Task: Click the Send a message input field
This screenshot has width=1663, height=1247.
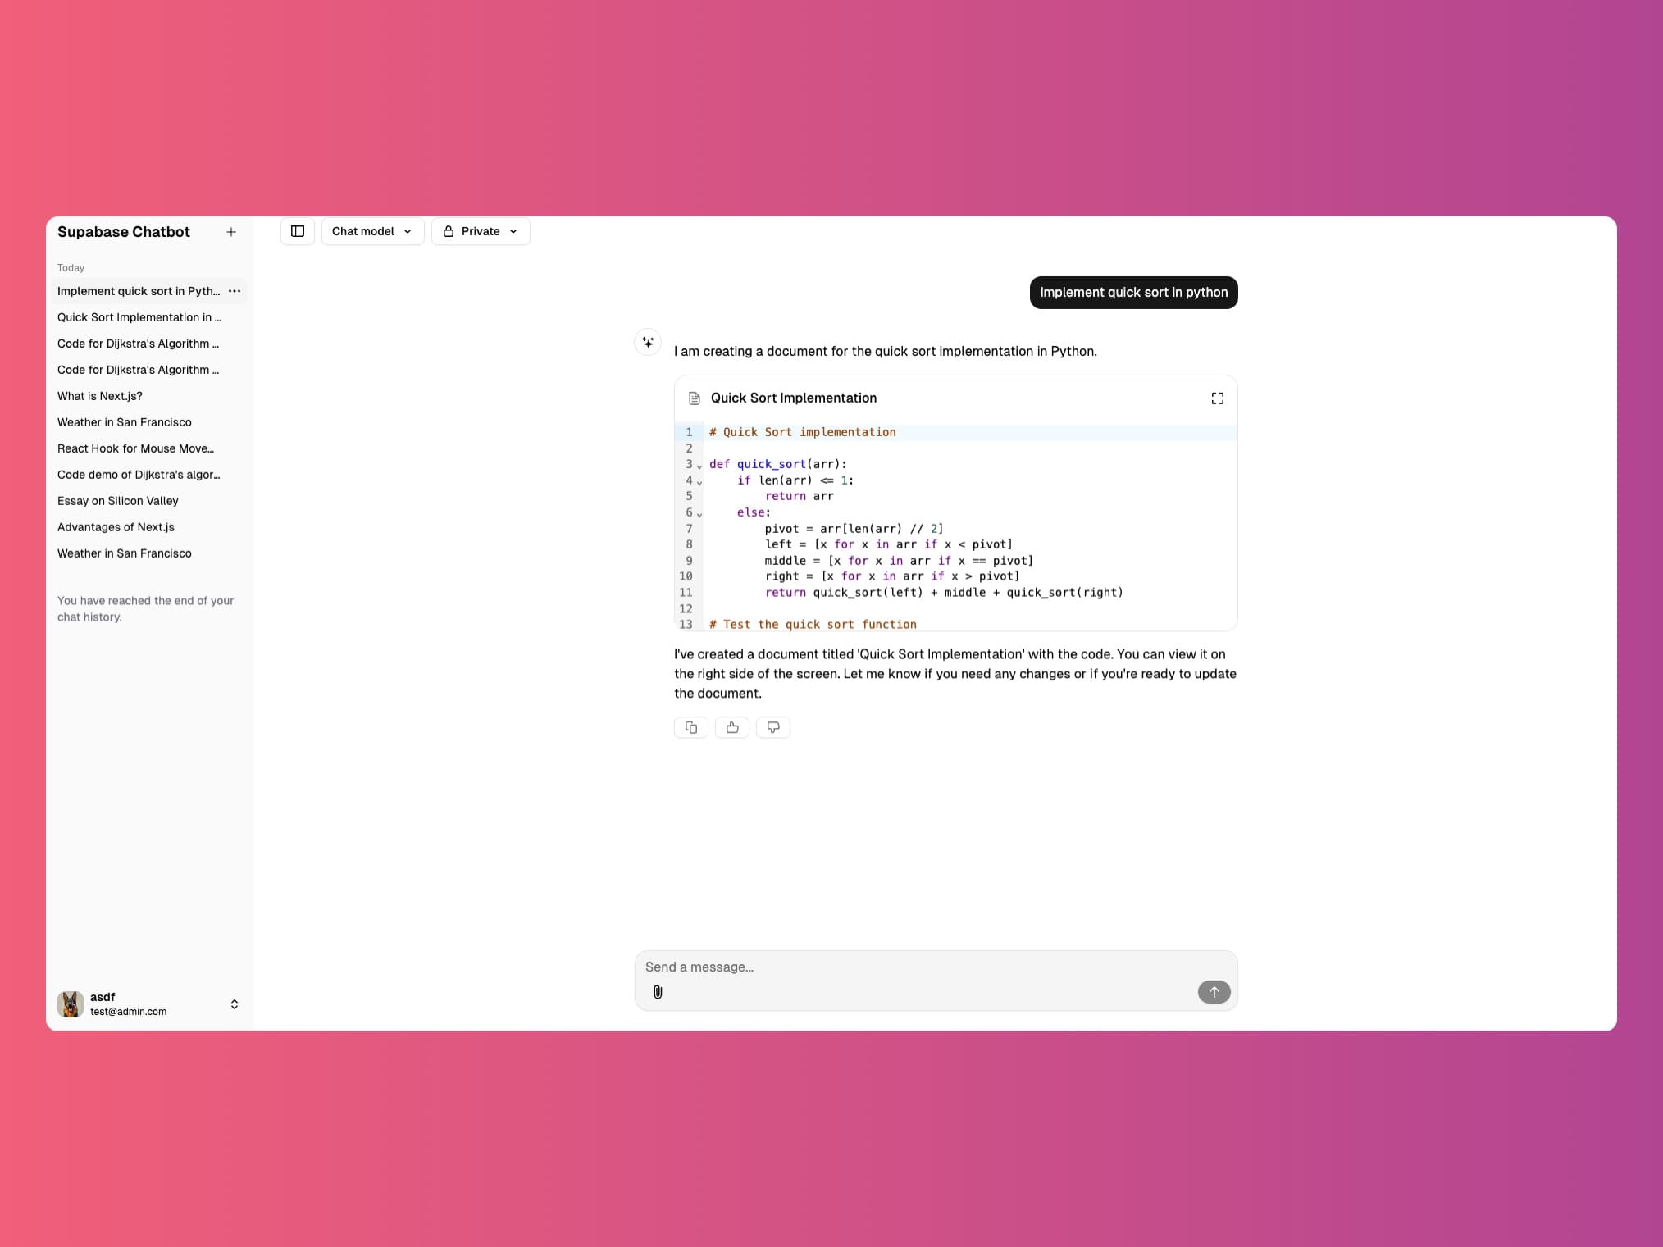Action: [x=902, y=967]
